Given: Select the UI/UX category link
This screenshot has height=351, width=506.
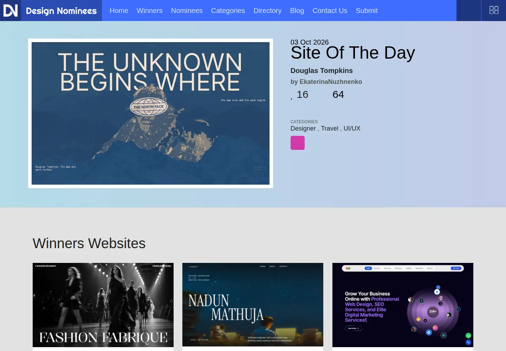Looking at the screenshot, I should pos(352,128).
